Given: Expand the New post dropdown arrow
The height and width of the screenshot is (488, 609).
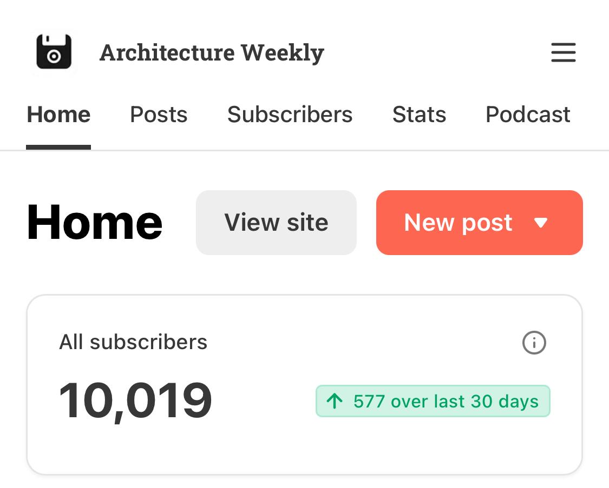Looking at the screenshot, I should 541,223.
